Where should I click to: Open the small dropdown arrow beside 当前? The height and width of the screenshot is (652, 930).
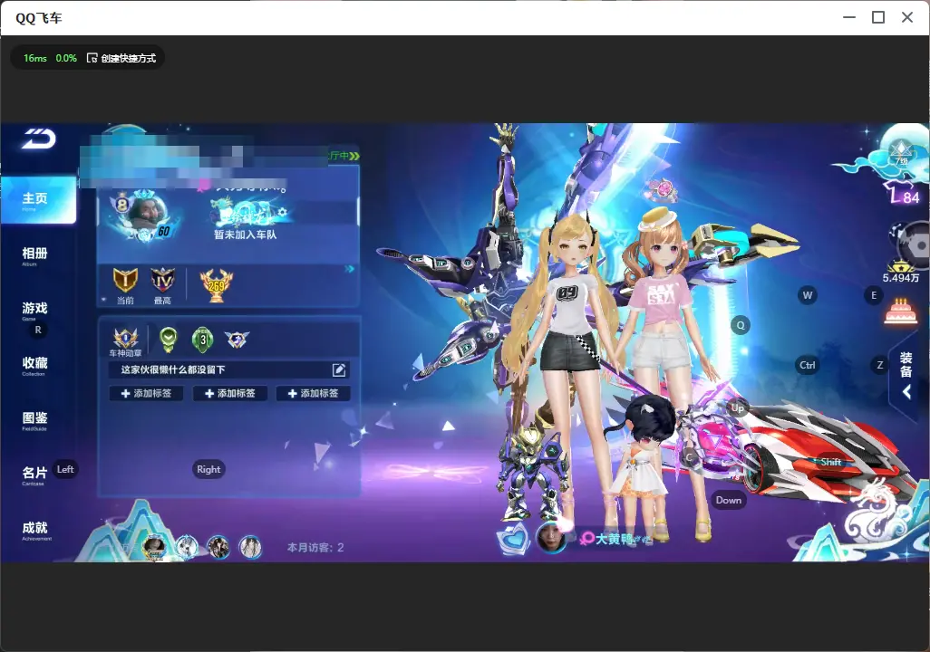[x=103, y=300]
